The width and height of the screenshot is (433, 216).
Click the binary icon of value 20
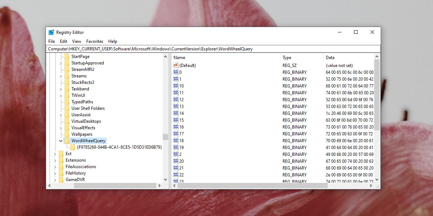176,161
